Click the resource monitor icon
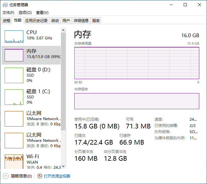This screenshot has width=207, height=184. point(40,176)
